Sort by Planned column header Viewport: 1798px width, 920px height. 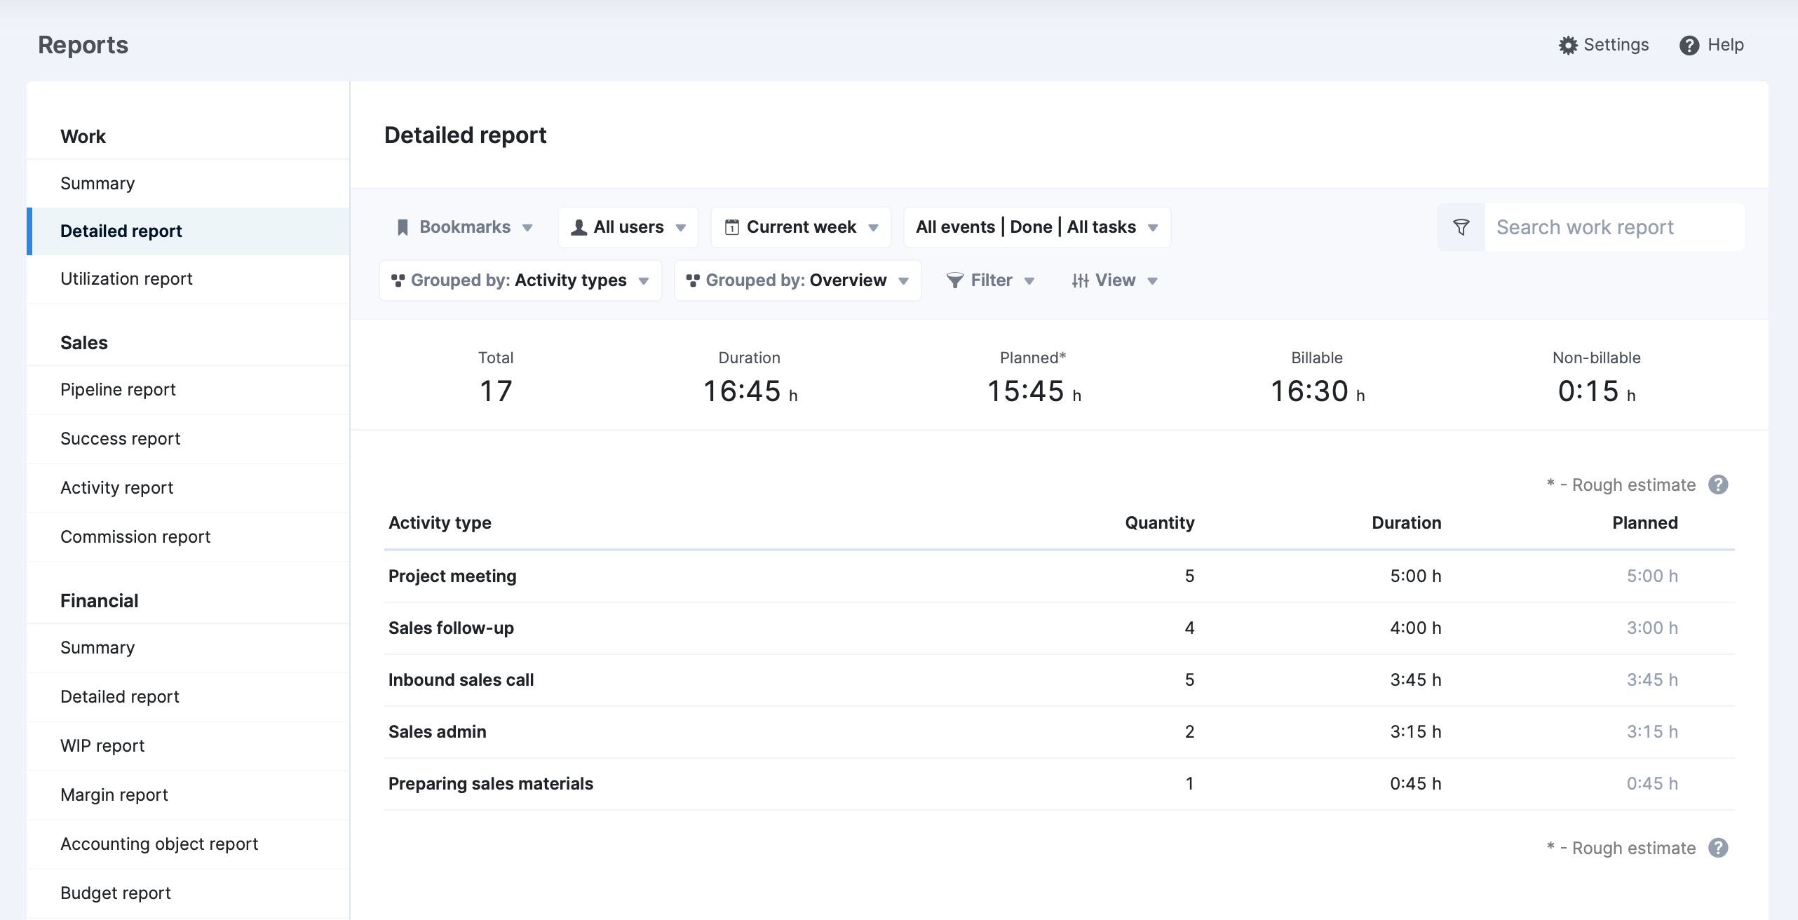(1645, 523)
